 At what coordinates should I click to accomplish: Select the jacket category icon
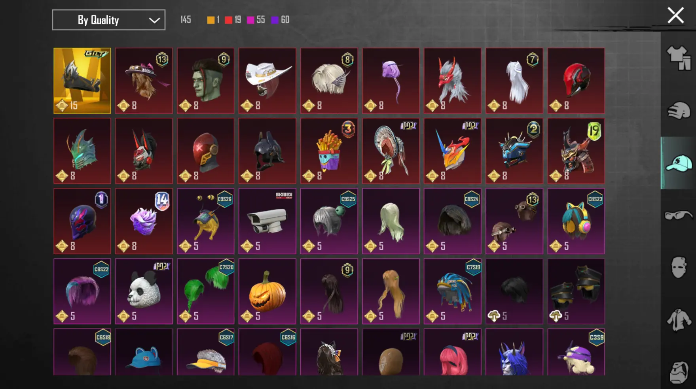click(x=679, y=320)
